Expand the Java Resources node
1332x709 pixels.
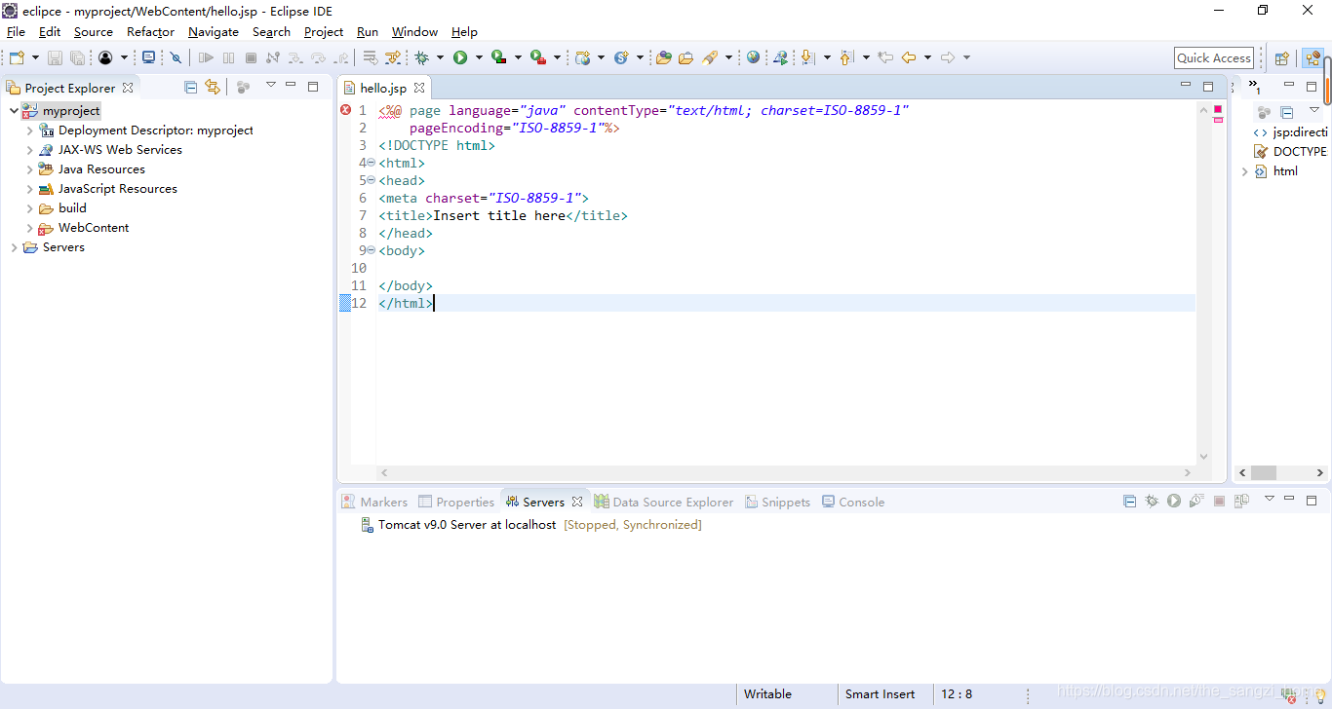[x=29, y=169]
